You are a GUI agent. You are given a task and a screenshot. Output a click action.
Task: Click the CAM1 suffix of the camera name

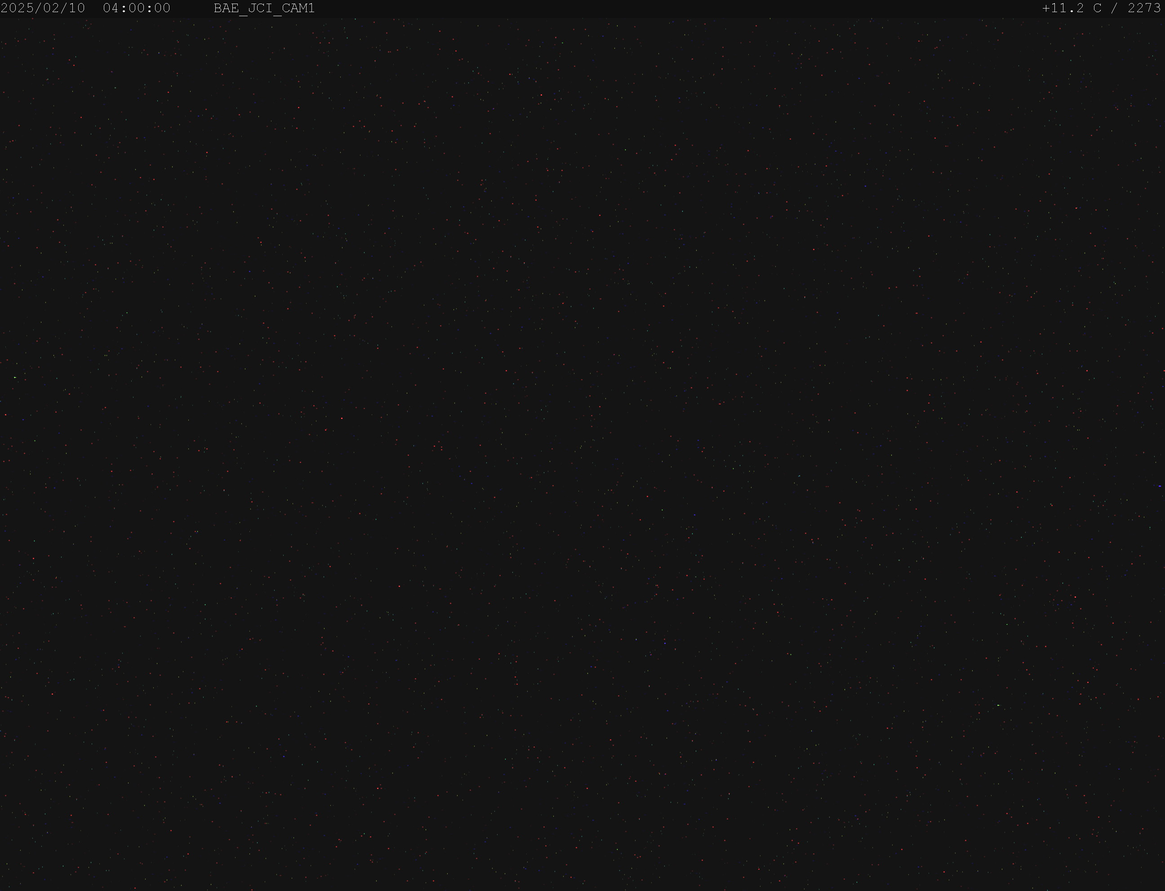point(298,9)
